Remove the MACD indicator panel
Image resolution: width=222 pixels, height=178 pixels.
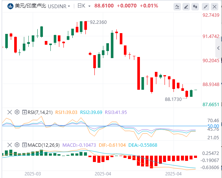[x=10, y=145]
